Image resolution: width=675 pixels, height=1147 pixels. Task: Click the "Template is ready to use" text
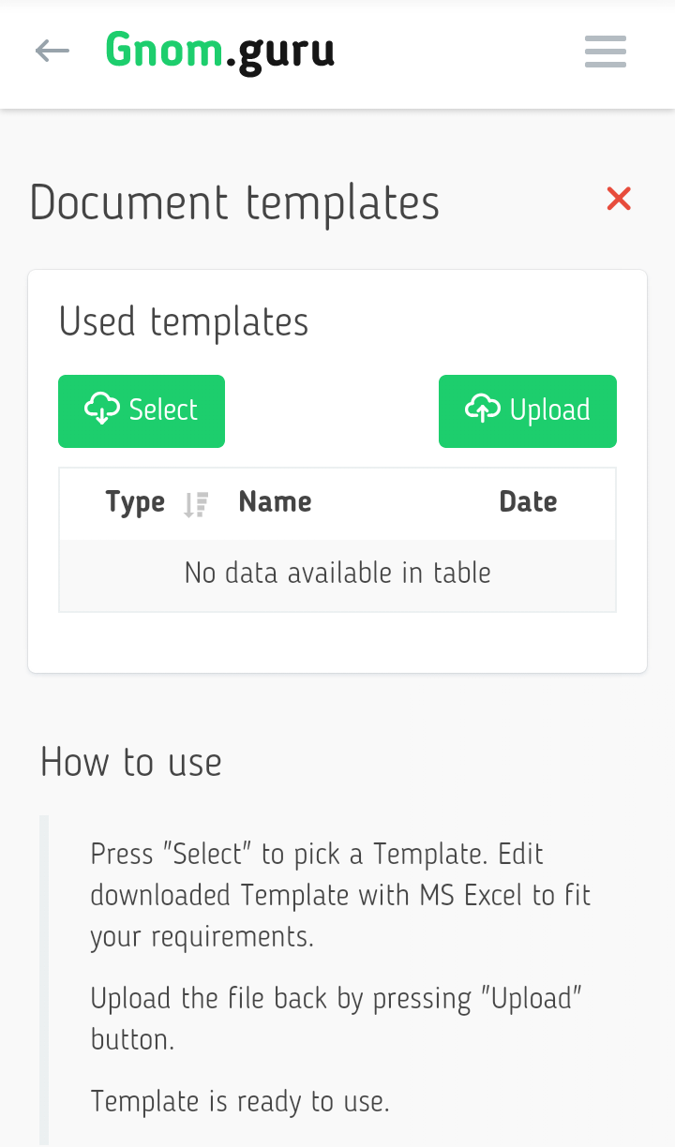tap(240, 1101)
